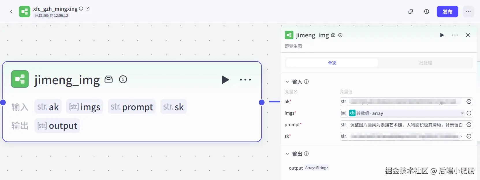Collapse the 输出 output section
Image resolution: width=480 pixels, height=180 pixels.
point(287,154)
